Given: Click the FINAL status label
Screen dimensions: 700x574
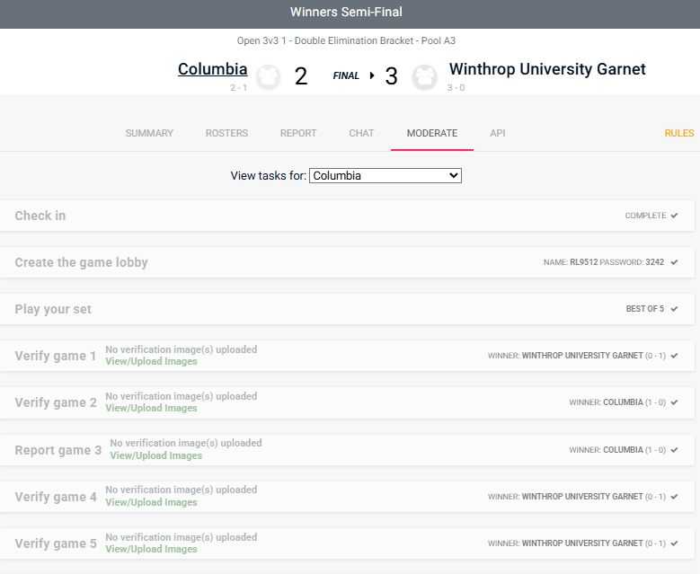Looking at the screenshot, I should coord(346,75).
